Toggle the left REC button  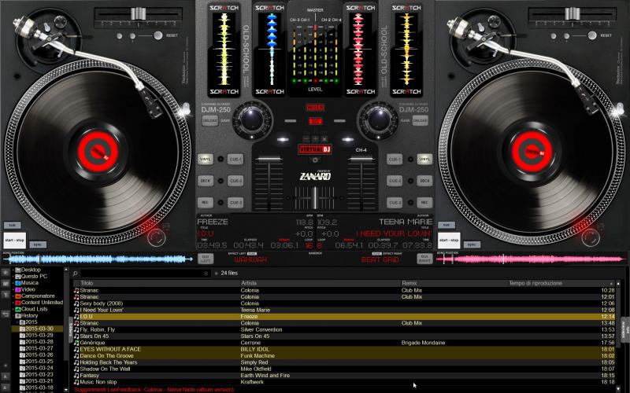coord(205,203)
